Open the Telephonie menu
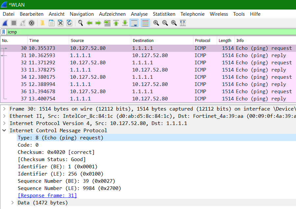 [x=192, y=14]
